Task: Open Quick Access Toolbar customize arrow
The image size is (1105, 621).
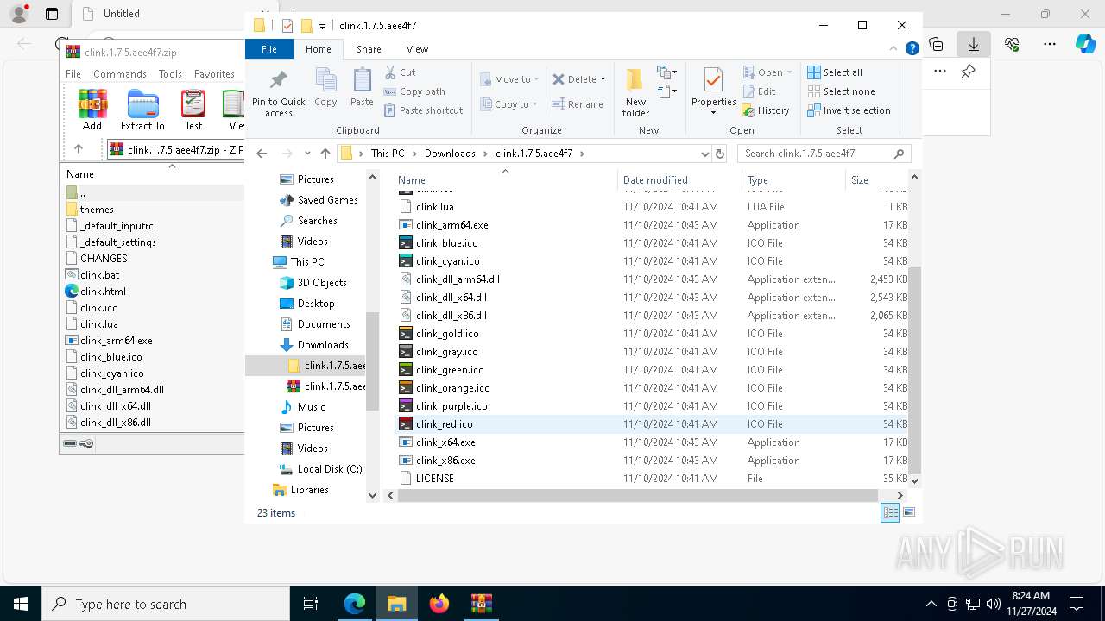Action: [x=323, y=26]
